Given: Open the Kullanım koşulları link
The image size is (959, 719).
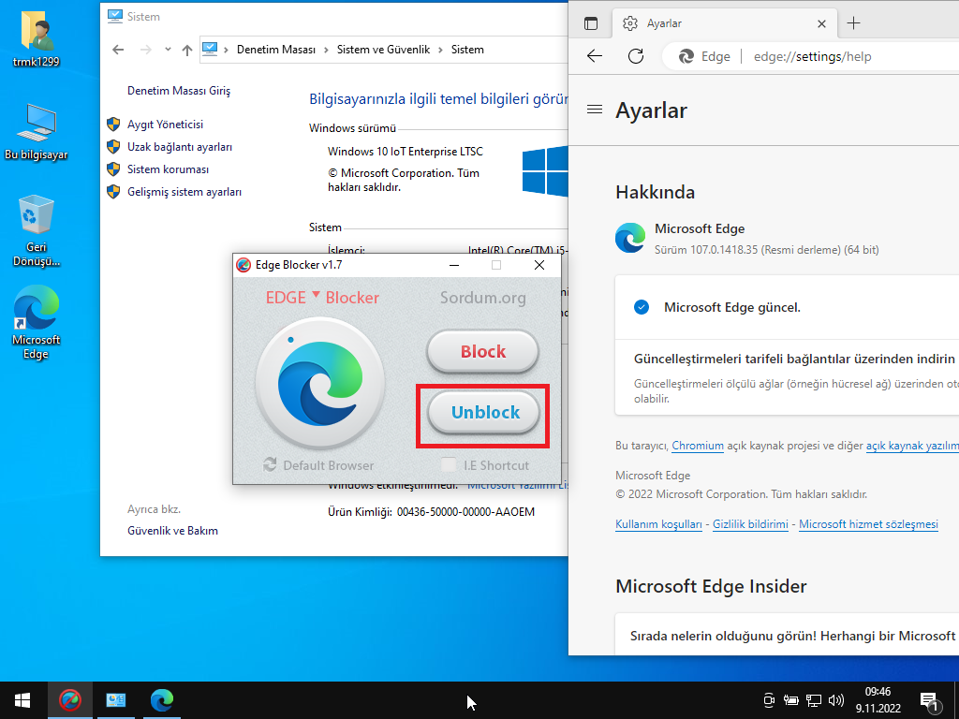Looking at the screenshot, I should pos(658,524).
